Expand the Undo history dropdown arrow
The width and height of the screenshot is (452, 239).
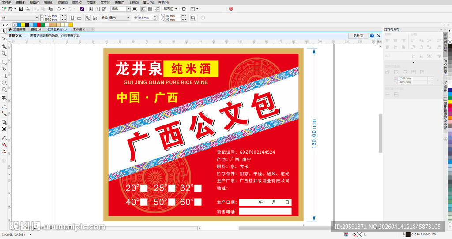[64, 9]
